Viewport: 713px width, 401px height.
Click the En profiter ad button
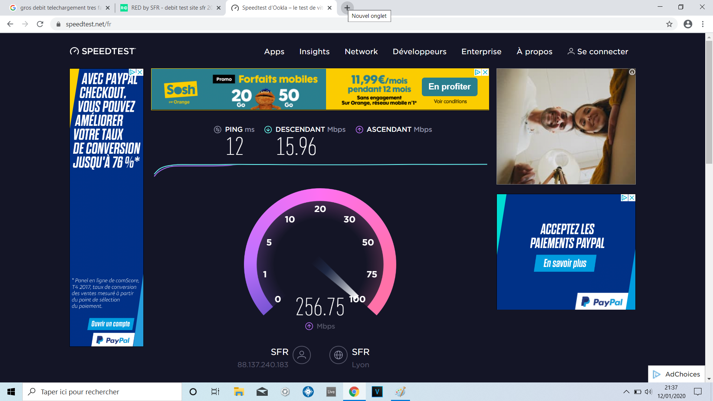(x=449, y=87)
